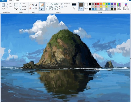Image resolution: width=131 pixels, height=102 pixels.
Task: Pick the pink color swatch
Action: point(98,7)
